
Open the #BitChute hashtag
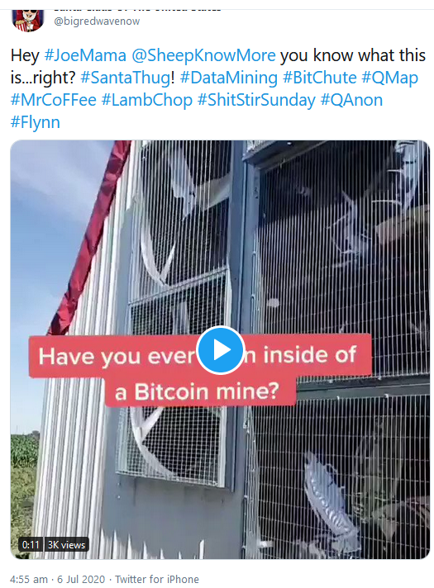click(319, 78)
